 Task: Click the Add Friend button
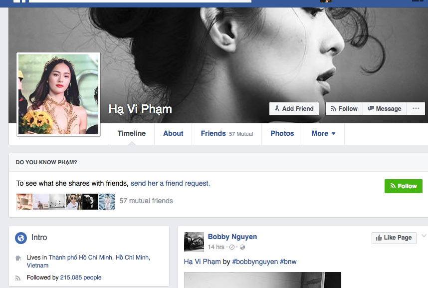[294, 109]
